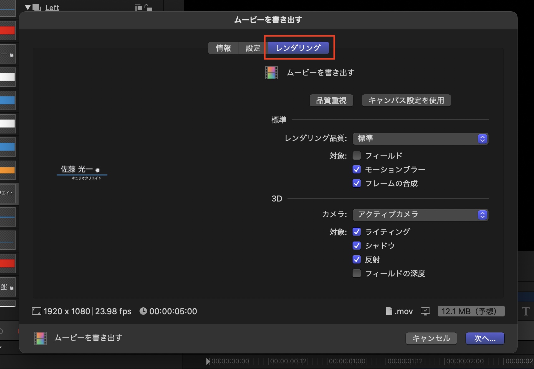Click the 23.98 fps frame rate text
Image resolution: width=534 pixels, height=369 pixels.
[x=113, y=311]
